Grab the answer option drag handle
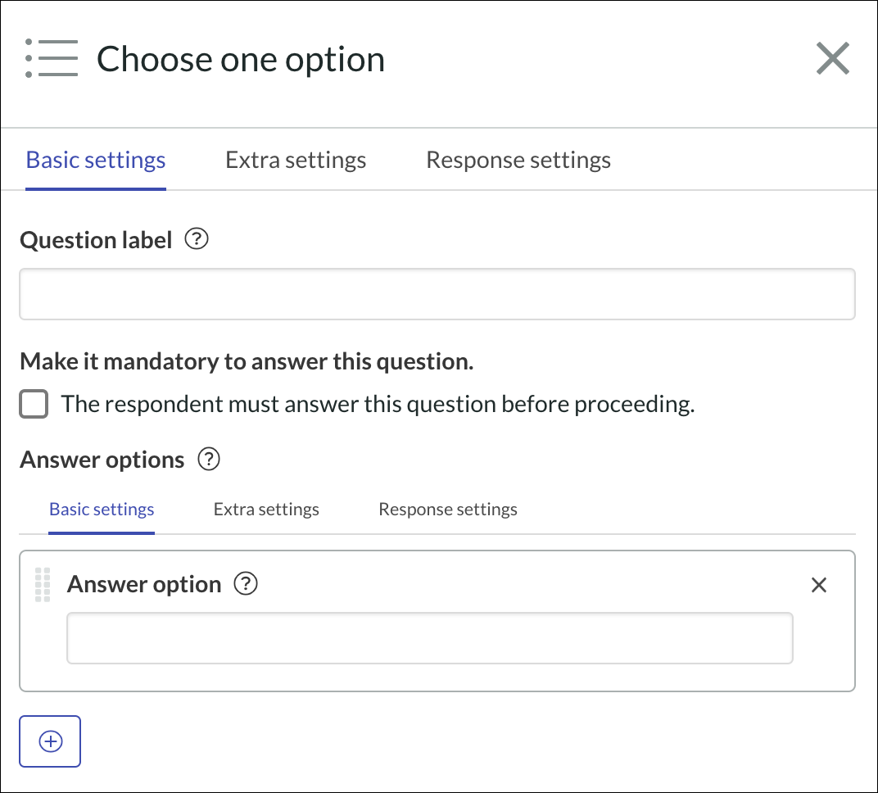Viewport: 878px width, 793px height. (42, 584)
